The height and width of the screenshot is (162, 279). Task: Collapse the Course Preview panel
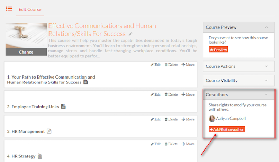pos(266,27)
